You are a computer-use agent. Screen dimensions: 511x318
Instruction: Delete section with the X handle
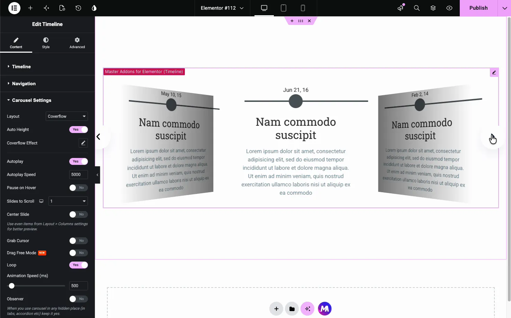[310, 21]
